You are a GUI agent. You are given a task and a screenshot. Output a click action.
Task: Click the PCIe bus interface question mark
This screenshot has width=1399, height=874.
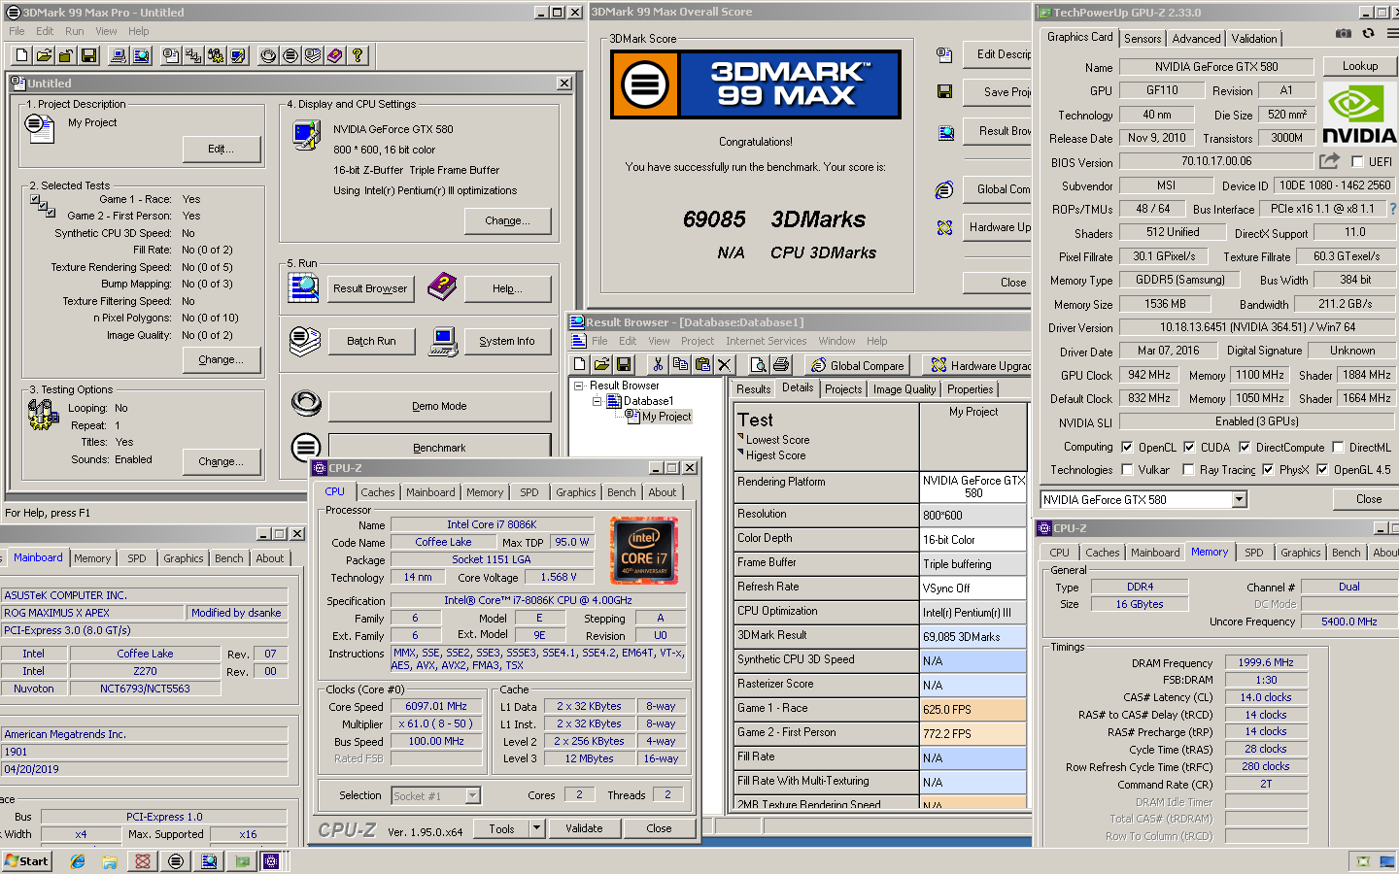(1393, 209)
